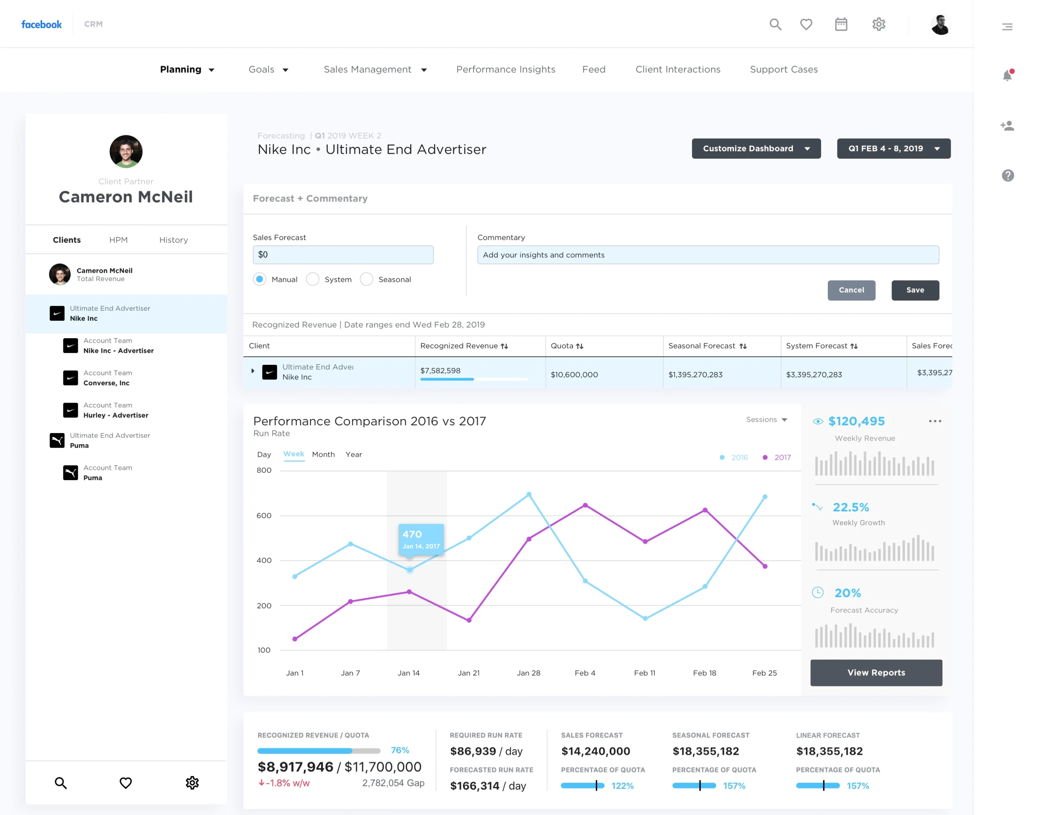The width and height of the screenshot is (1041, 815).
Task: Open settings gear in top header
Action: pos(879,24)
